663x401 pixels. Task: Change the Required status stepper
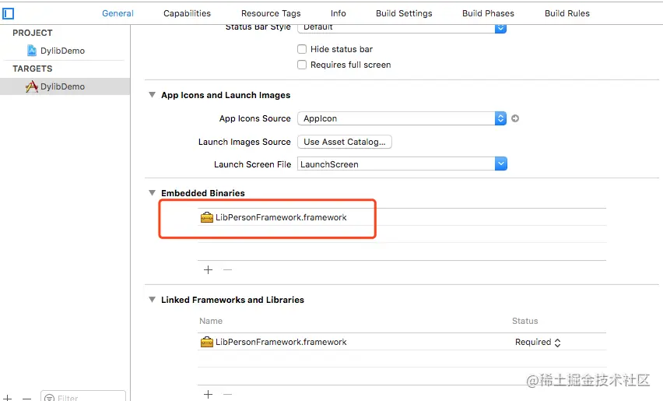point(557,342)
